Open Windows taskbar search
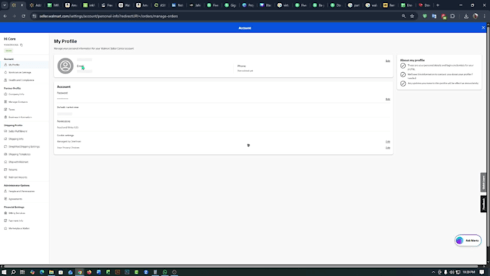The height and width of the screenshot is (276, 490). (13, 272)
